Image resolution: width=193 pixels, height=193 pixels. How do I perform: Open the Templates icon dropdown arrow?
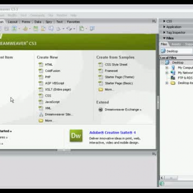click(86, 29)
